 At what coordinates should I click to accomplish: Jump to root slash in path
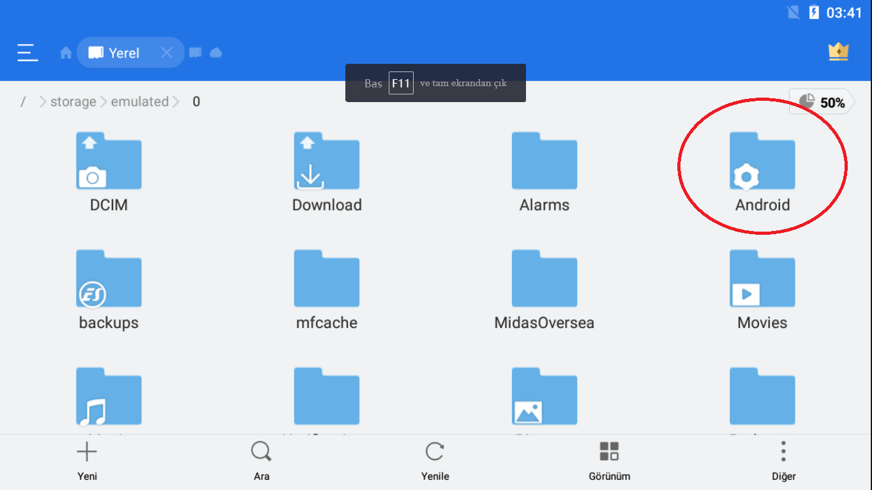(23, 101)
